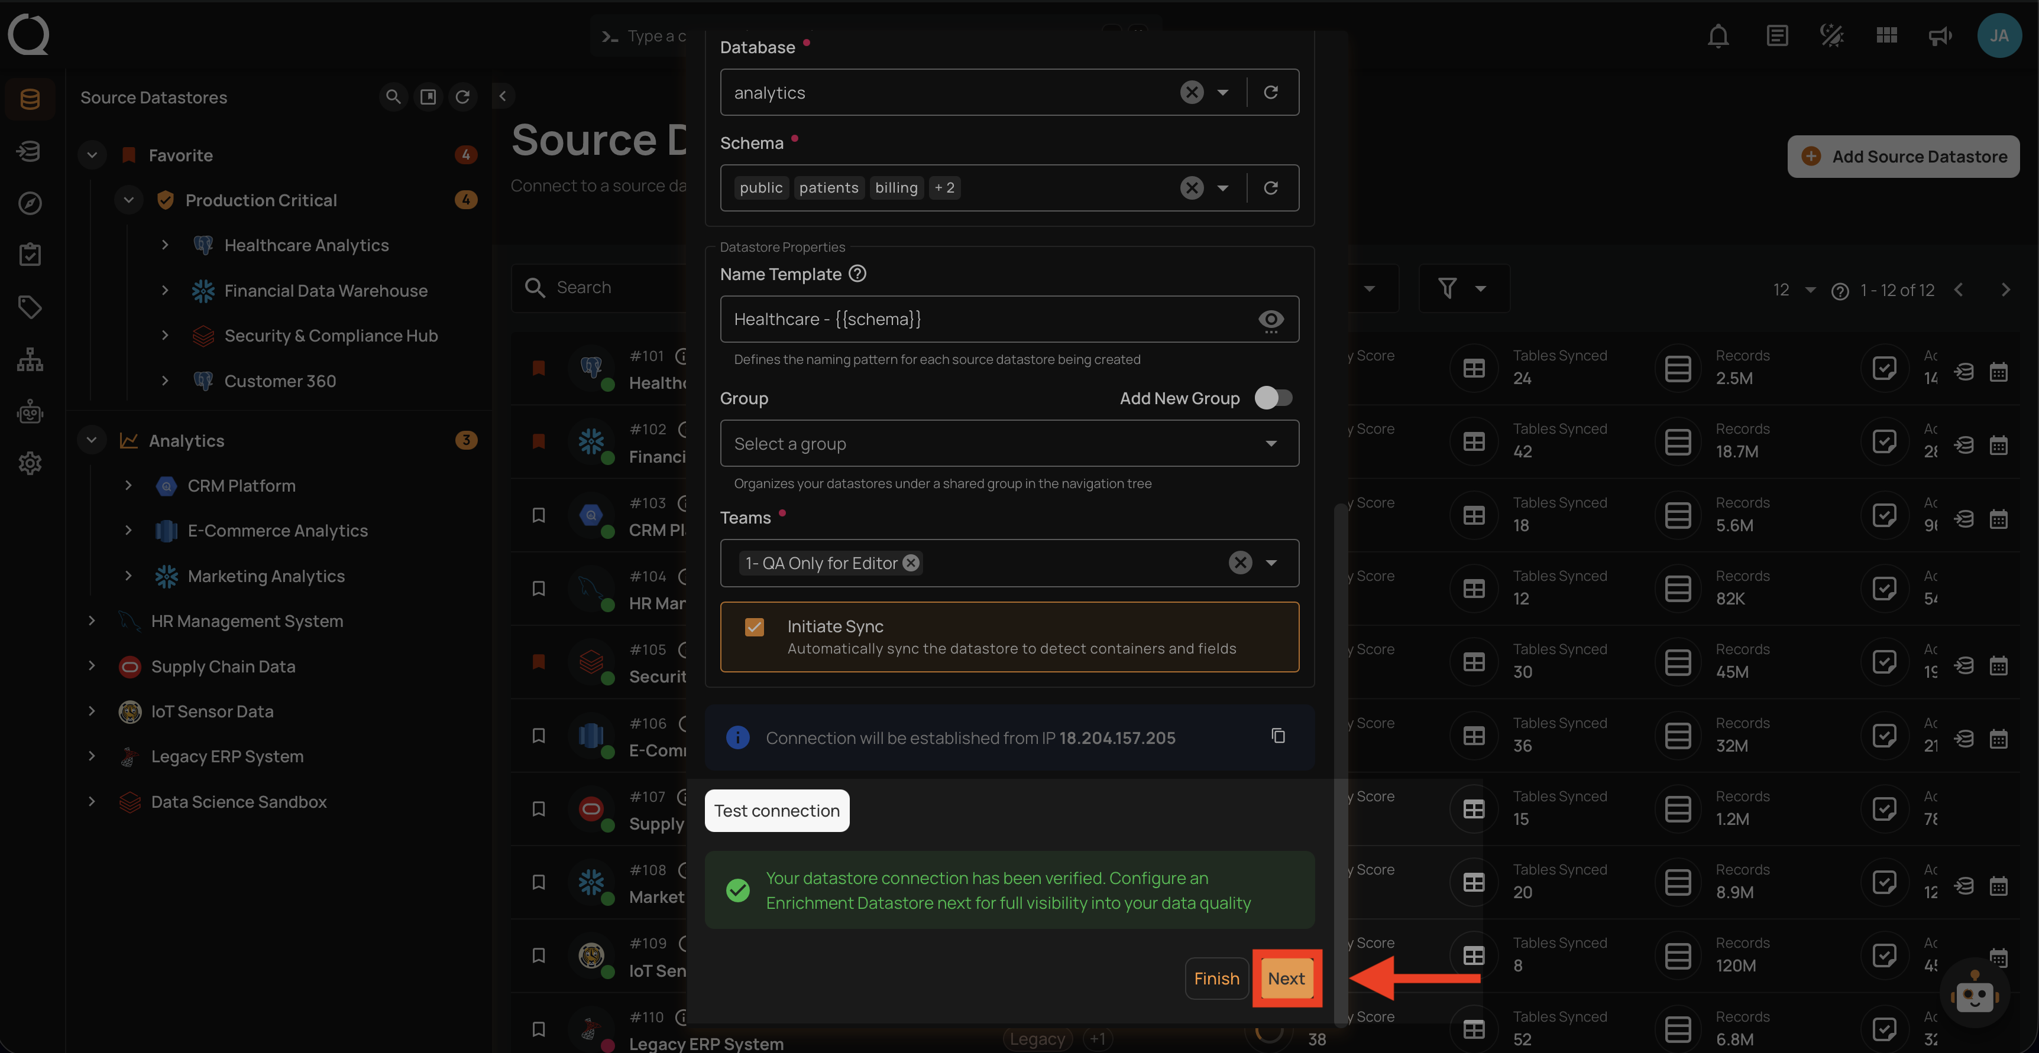Image resolution: width=2039 pixels, height=1053 pixels.
Task: Open the Enrichment Datastores sidebar panel
Action: pos(30,151)
